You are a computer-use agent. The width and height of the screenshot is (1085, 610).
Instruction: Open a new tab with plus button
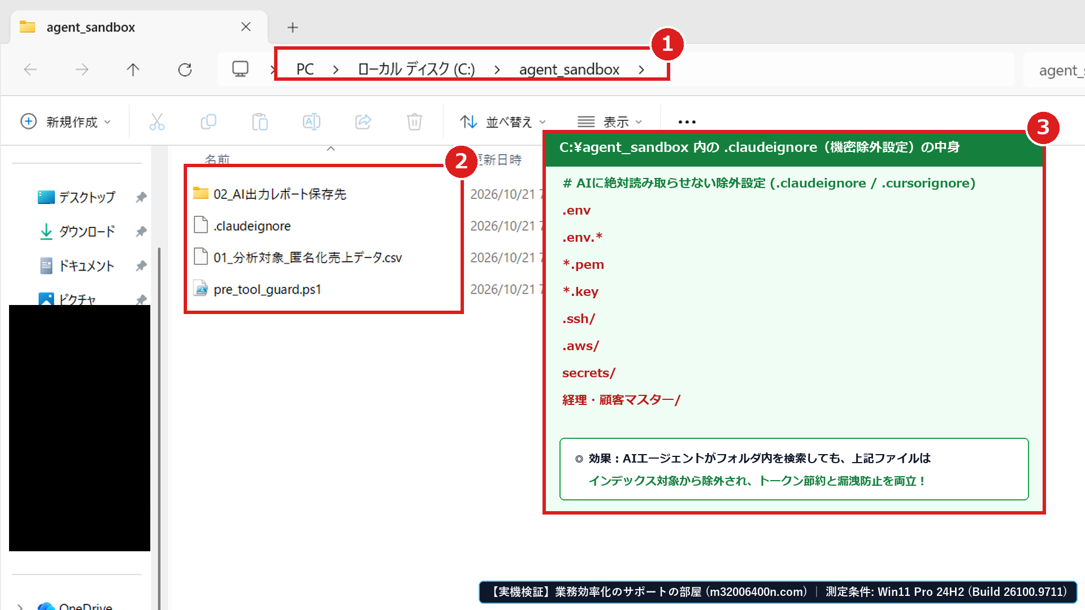[292, 27]
